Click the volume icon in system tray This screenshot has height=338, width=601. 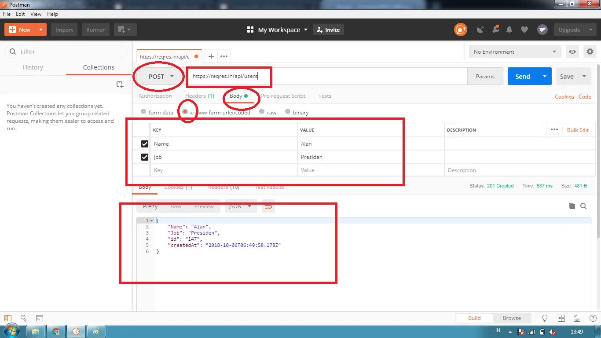[x=553, y=332]
